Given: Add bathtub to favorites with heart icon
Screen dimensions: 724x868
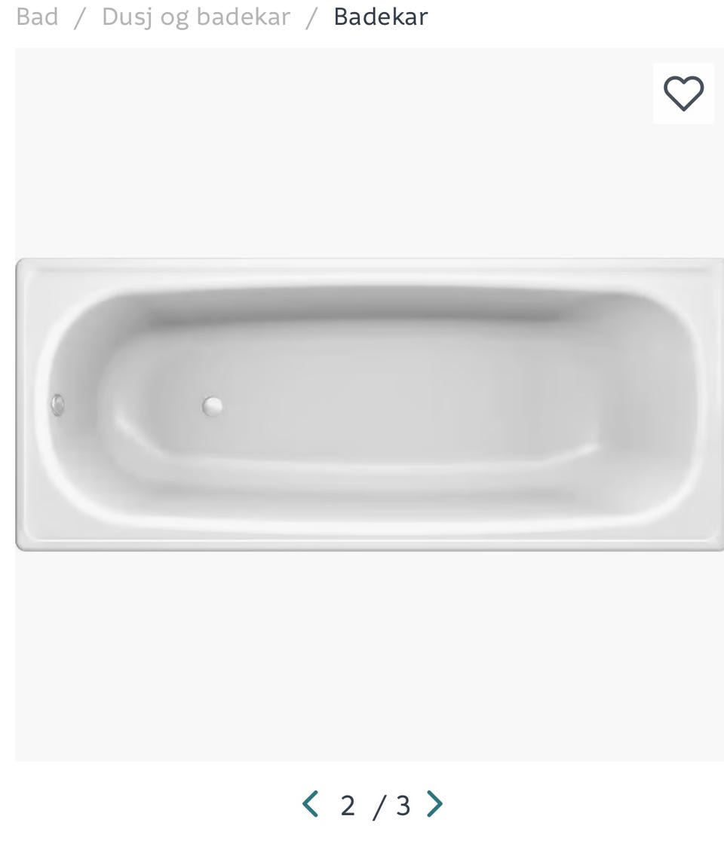Looking at the screenshot, I should [683, 93].
